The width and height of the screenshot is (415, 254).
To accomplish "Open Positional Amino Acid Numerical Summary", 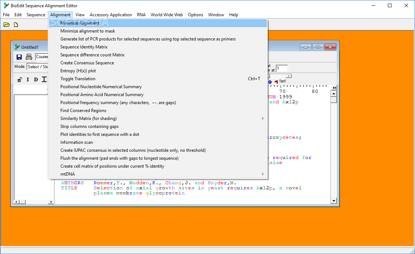I will (158, 94).
